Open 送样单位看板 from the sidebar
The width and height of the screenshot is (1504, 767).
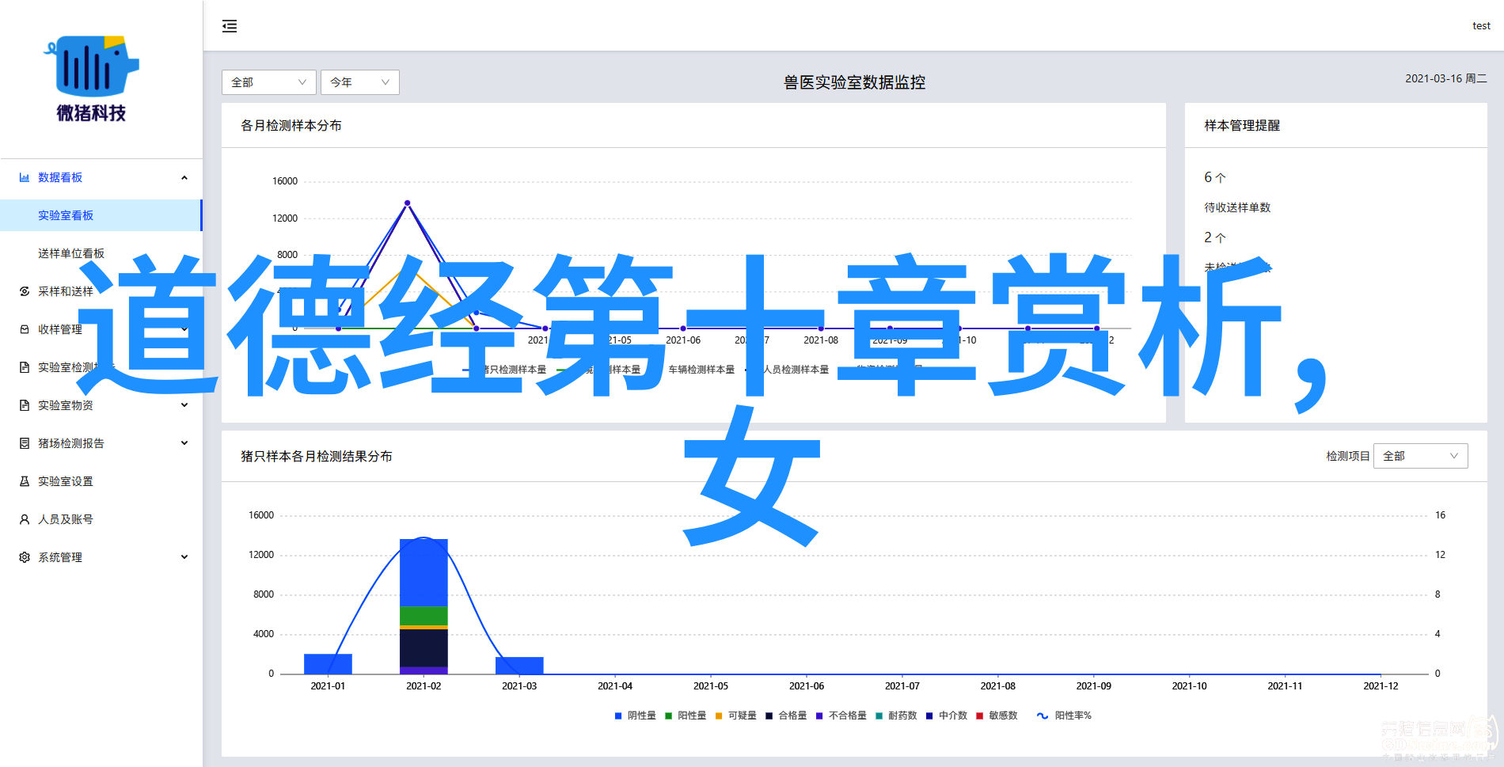[x=71, y=254]
